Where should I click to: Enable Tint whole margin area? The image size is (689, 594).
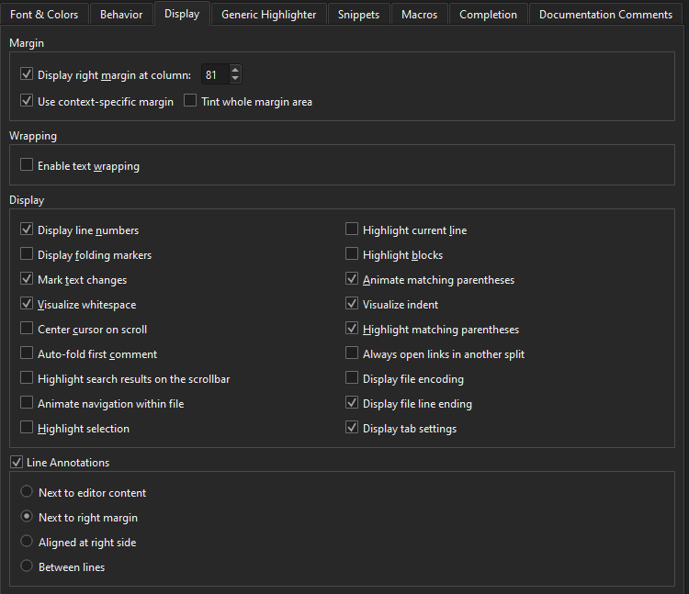click(190, 101)
